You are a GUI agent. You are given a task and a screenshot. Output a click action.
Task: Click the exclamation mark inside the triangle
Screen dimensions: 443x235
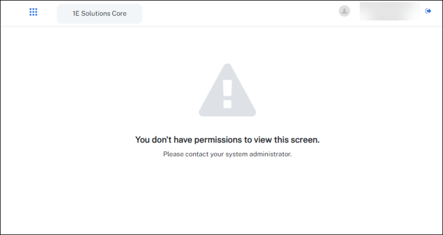(227, 94)
